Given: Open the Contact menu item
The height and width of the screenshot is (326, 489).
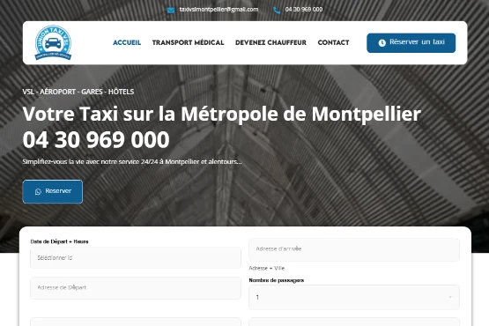Looking at the screenshot, I should (x=333, y=43).
